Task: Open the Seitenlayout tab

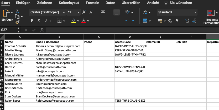Action: (x=69, y=3)
